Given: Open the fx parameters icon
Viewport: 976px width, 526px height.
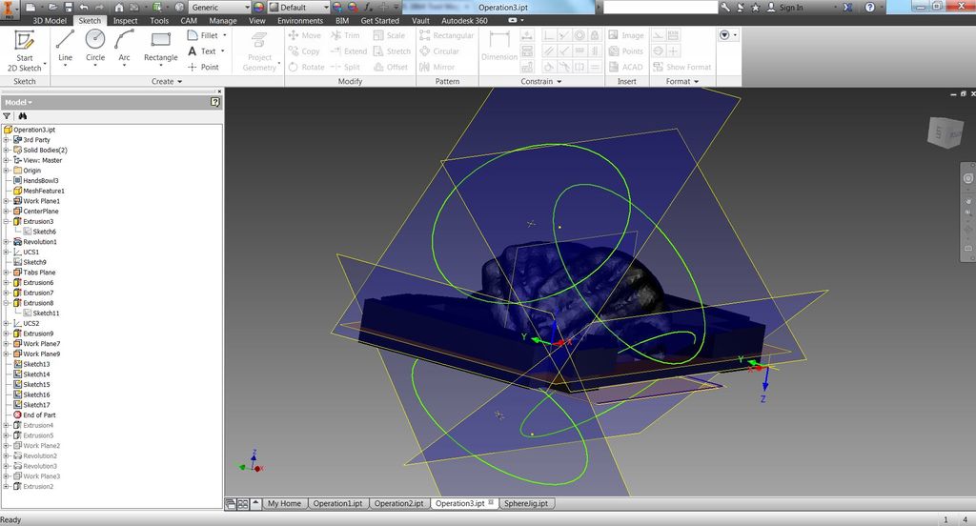Looking at the screenshot, I should 369,8.
